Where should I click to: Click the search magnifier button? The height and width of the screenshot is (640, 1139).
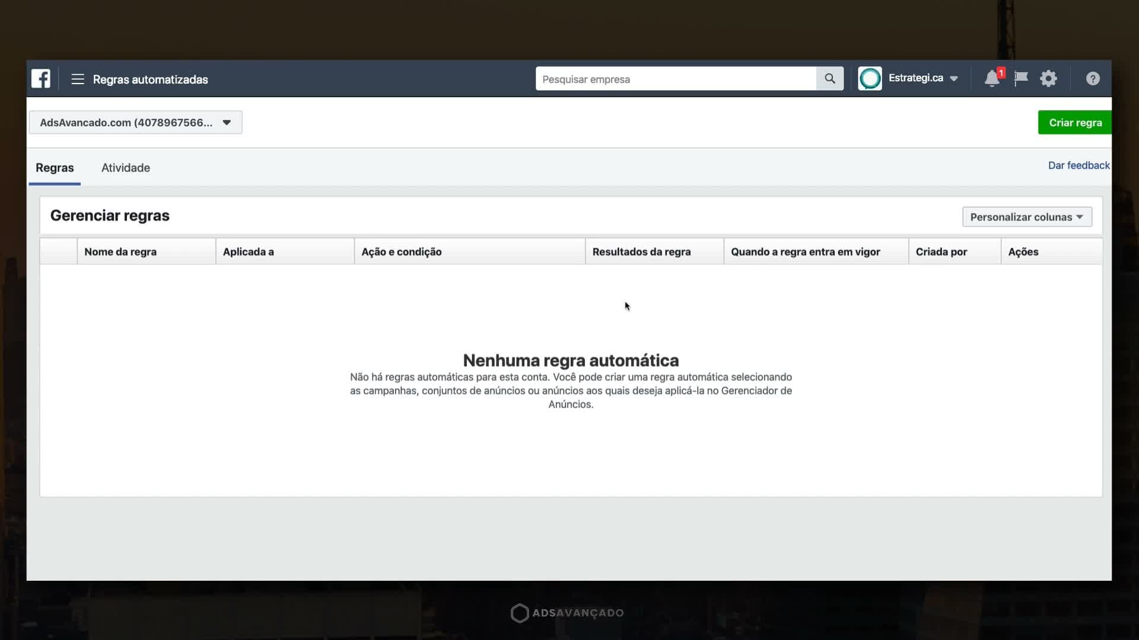click(830, 78)
